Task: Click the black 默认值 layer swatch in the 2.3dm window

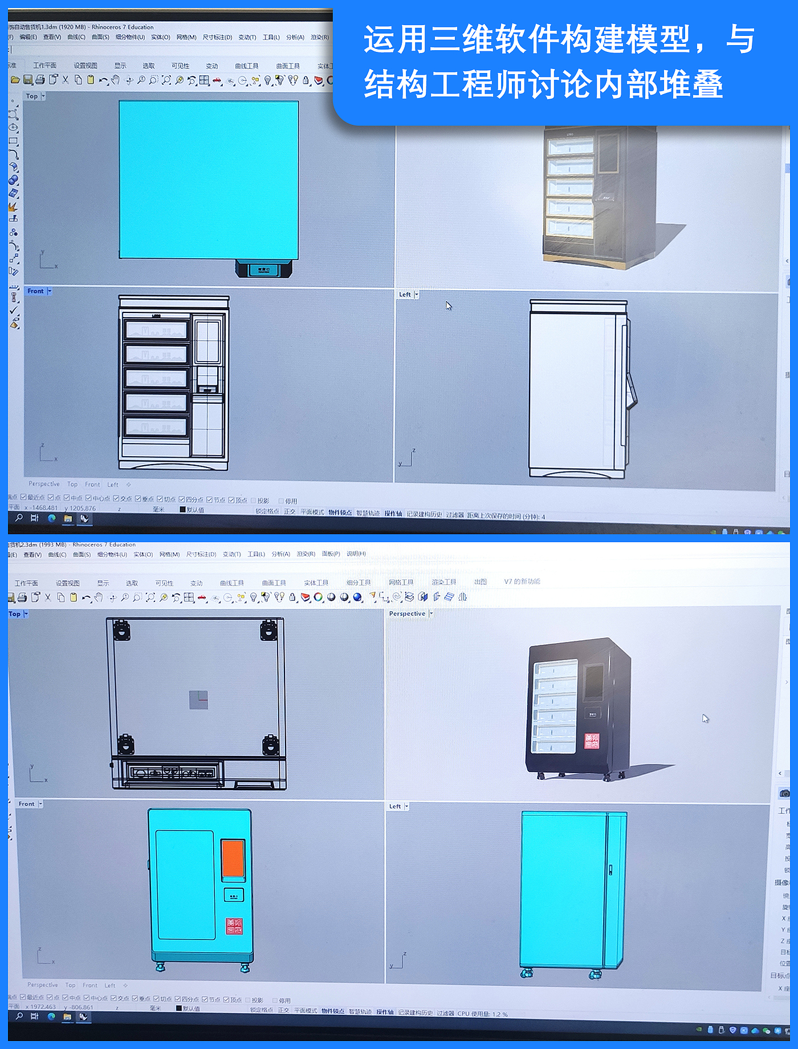Action: (179, 1008)
